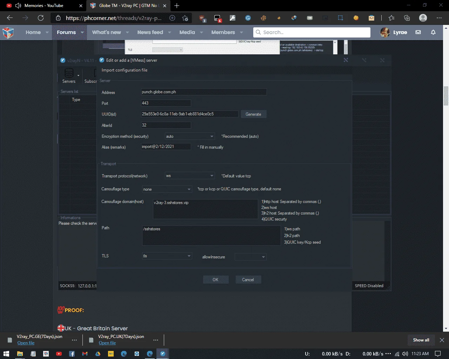449x359 pixels.
Task: Open the Media navigation item
Action: point(187,32)
